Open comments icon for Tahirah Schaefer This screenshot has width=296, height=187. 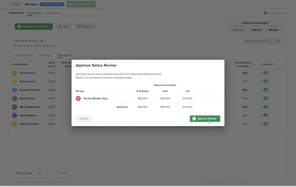point(265,124)
